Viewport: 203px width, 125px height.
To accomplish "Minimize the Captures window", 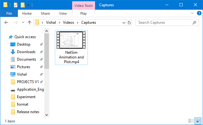I will tap(167, 5).
